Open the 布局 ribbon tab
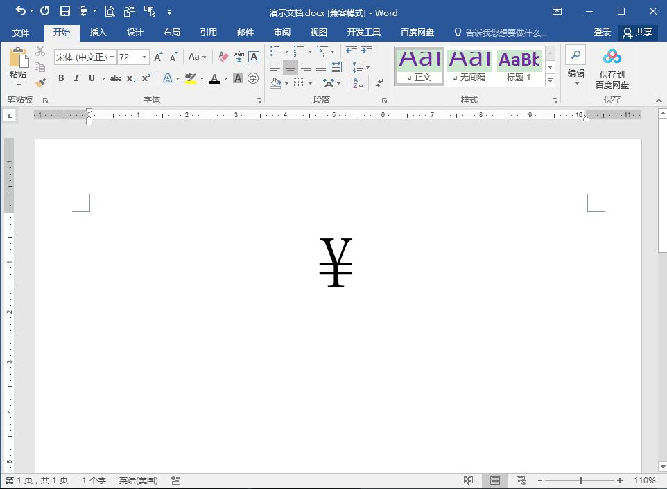Image resolution: width=667 pixels, height=489 pixels. (x=171, y=33)
